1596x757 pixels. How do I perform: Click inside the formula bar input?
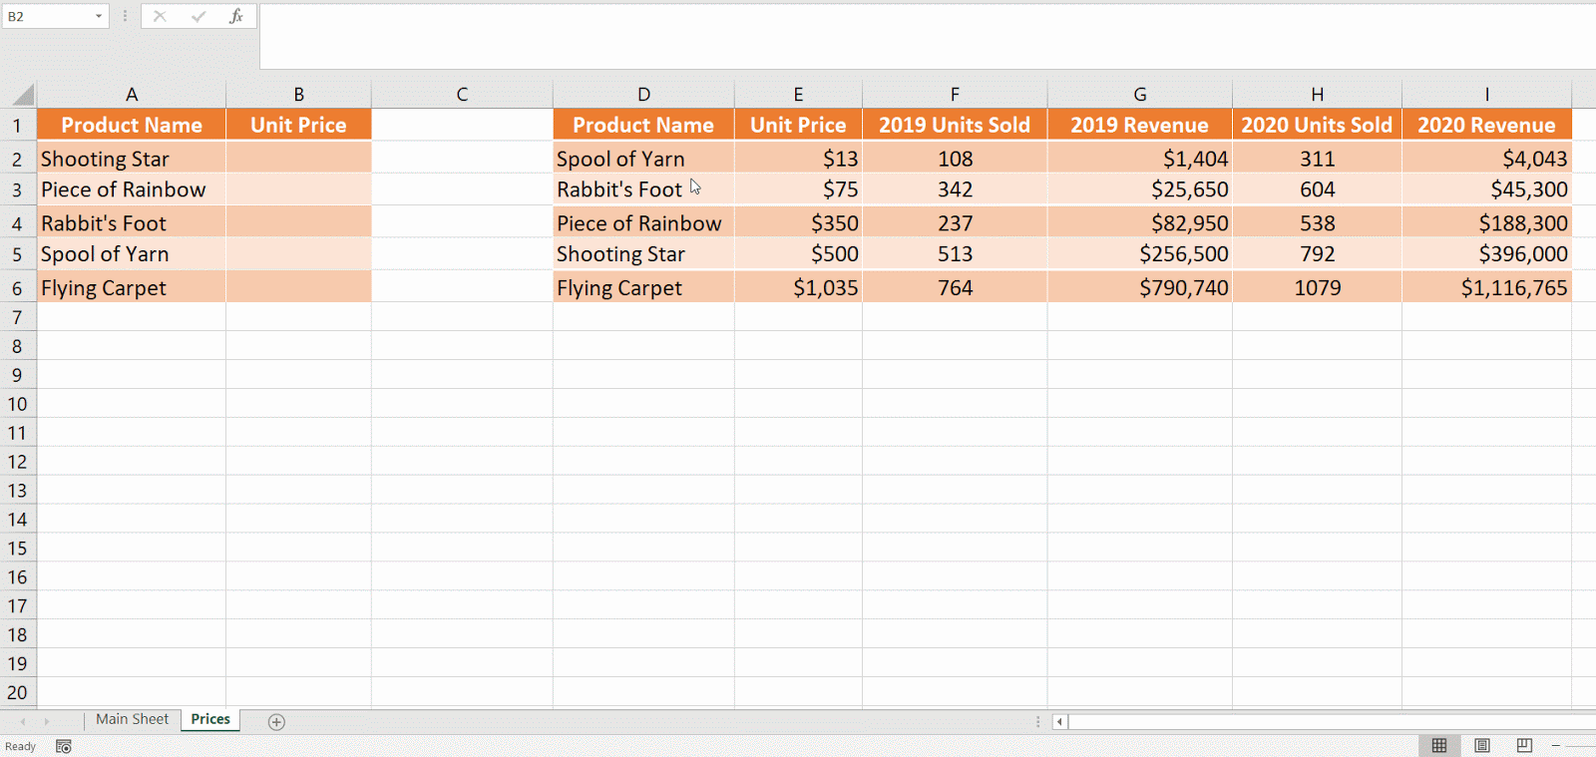pos(928,36)
